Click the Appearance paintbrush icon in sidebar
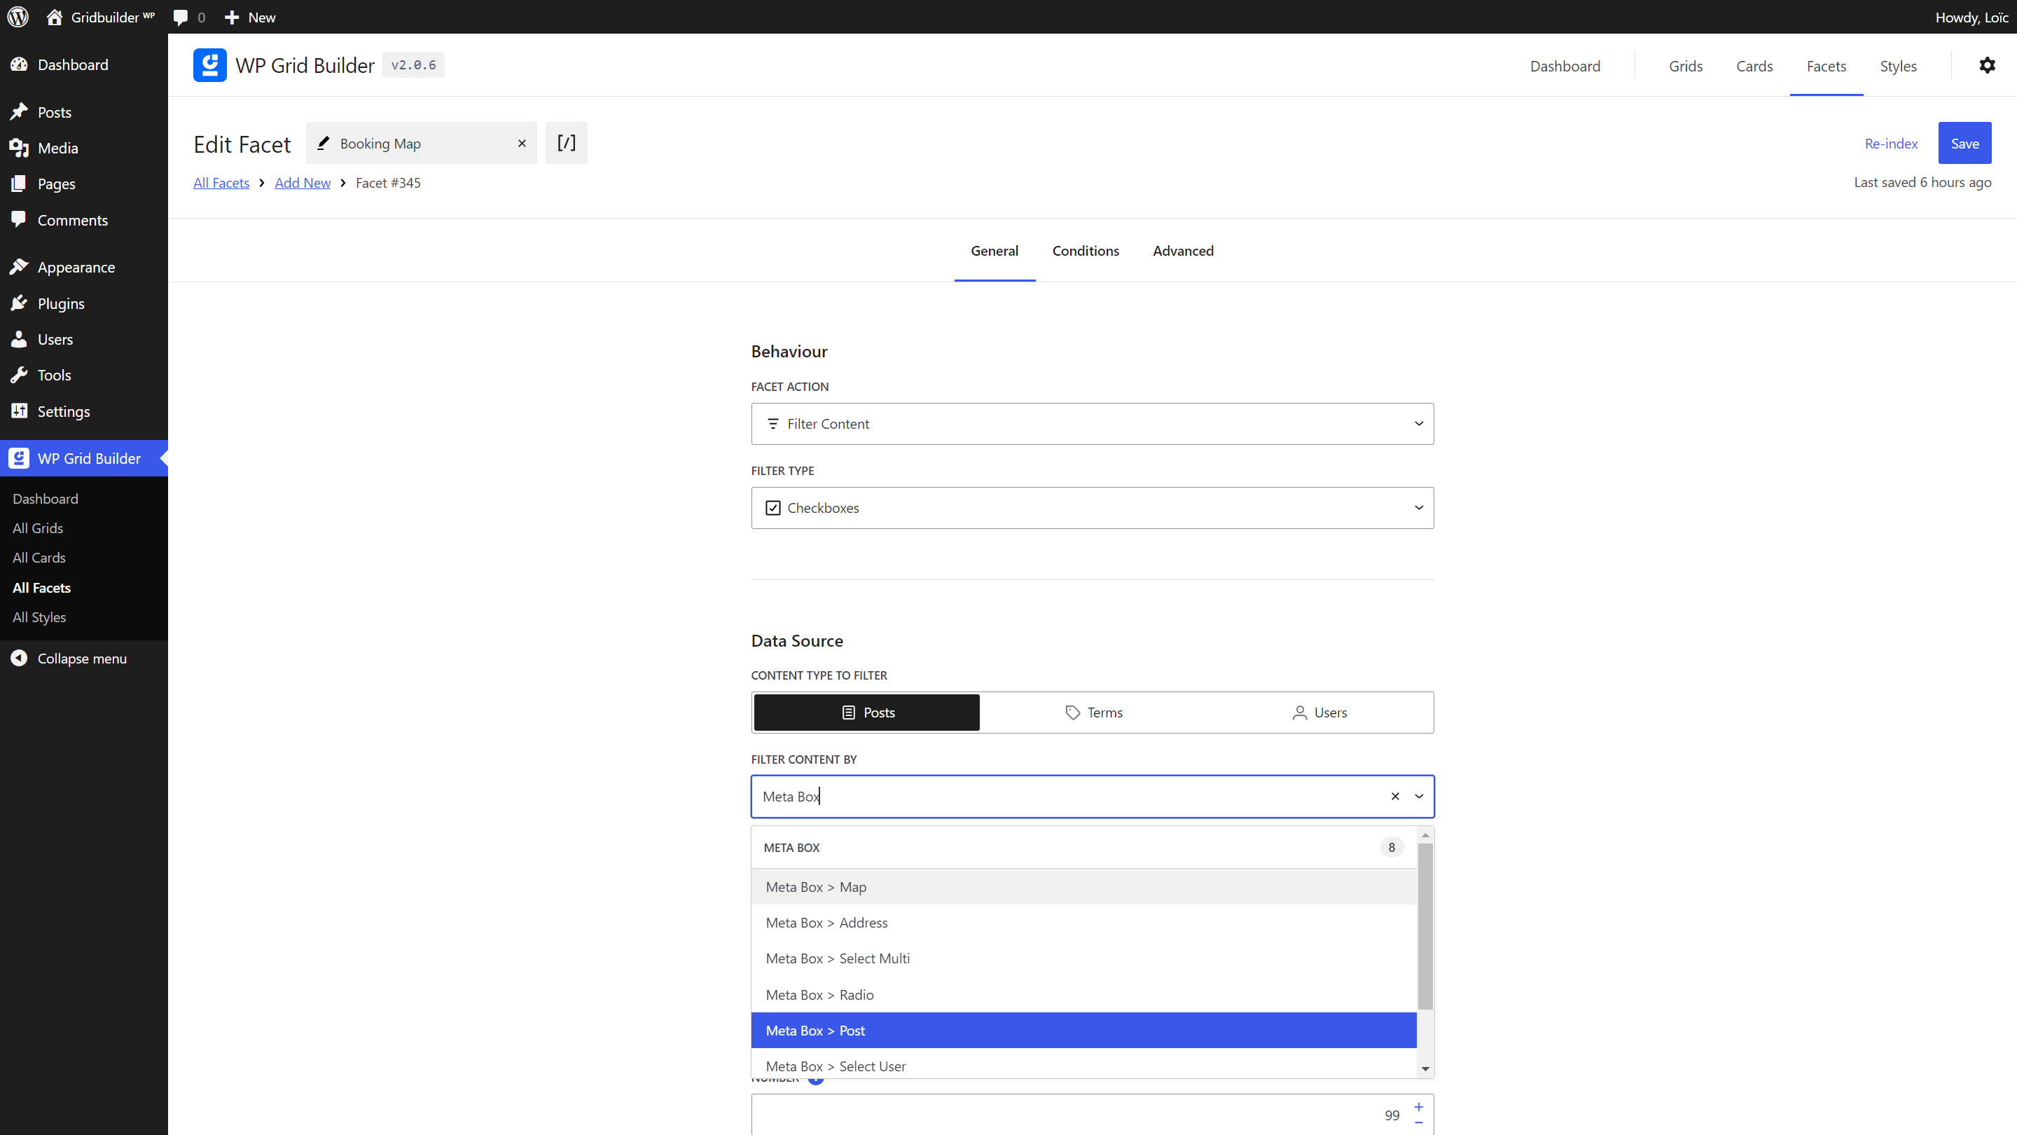This screenshot has width=2017, height=1135. [x=20, y=266]
